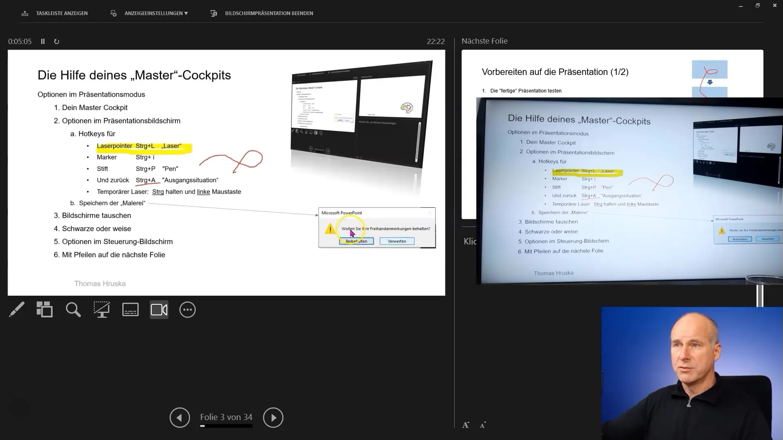Click the zoom/search tool icon
Screen dimensions: 783x440
tap(73, 310)
